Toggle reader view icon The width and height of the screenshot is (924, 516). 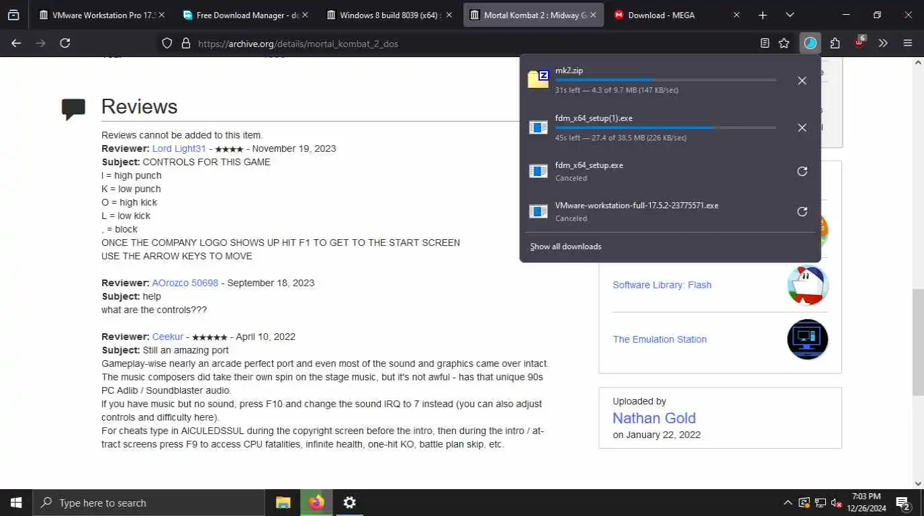765,43
